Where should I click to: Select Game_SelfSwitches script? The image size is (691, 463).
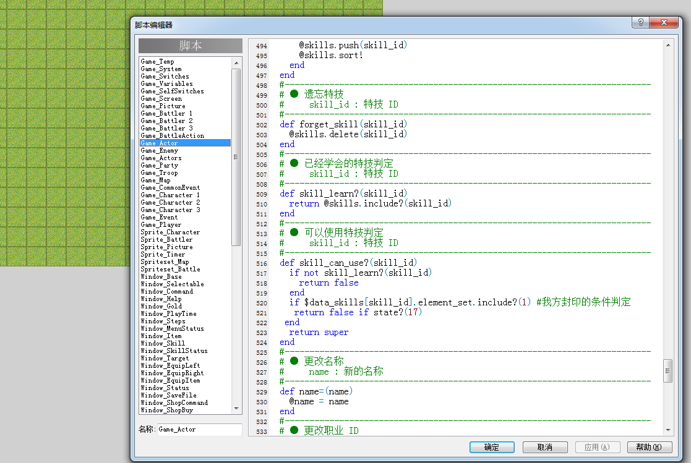point(185,91)
